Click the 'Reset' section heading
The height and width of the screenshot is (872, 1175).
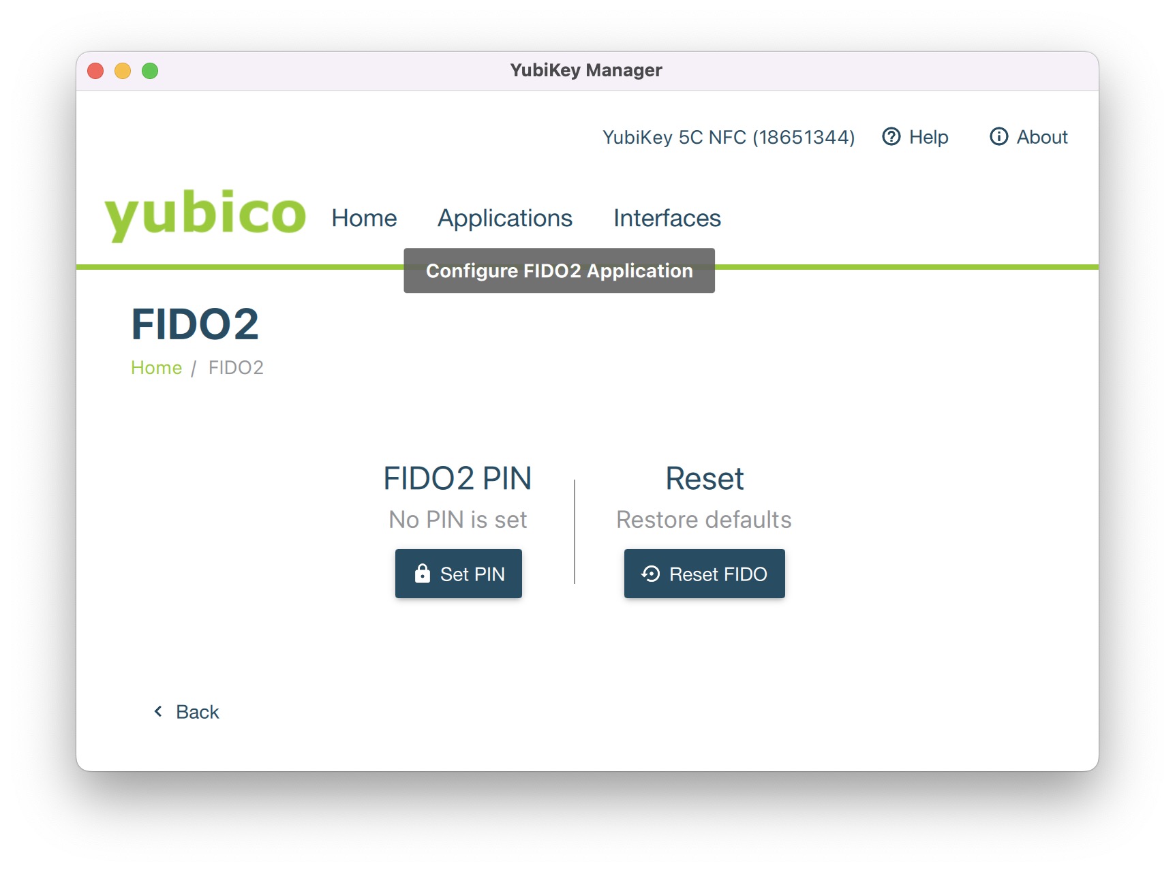[704, 478]
